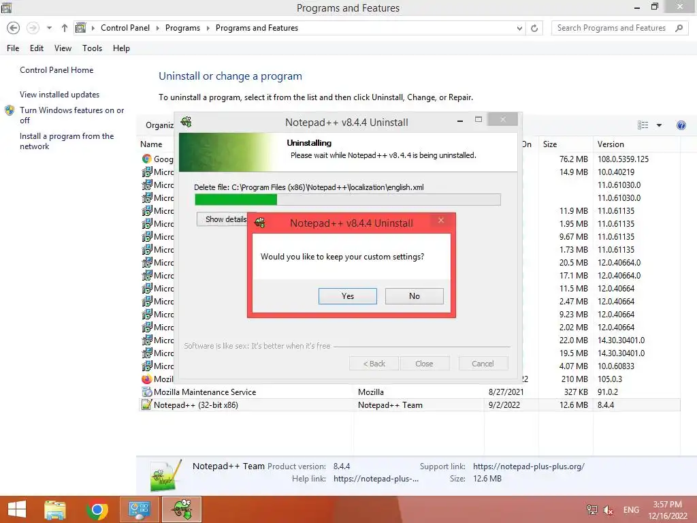Click No to discard custom settings
Viewport: 697px width, 523px height.
pos(415,296)
